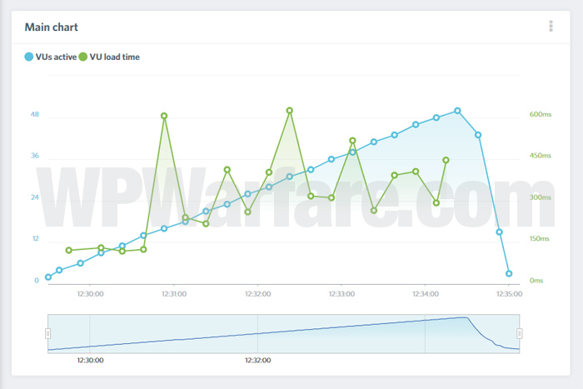Click the 300ms right axis label

pyautogui.click(x=541, y=197)
